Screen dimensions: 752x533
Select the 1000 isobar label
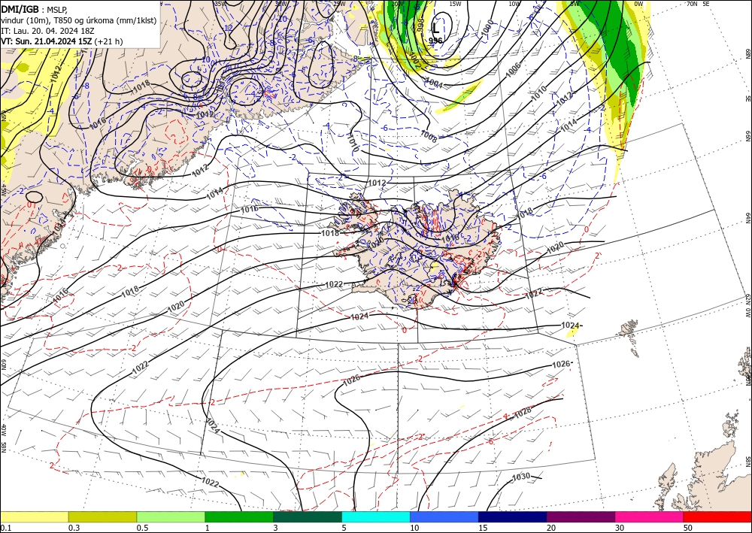(487, 27)
